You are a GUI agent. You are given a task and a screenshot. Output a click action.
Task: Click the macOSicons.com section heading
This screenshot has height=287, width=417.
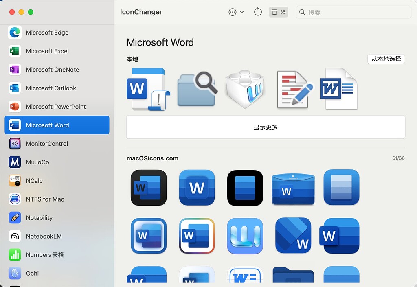[x=152, y=158]
